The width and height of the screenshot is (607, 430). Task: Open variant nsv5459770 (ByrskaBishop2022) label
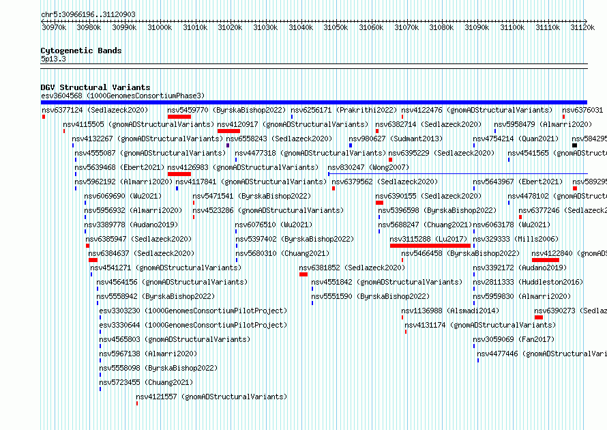tap(226, 110)
